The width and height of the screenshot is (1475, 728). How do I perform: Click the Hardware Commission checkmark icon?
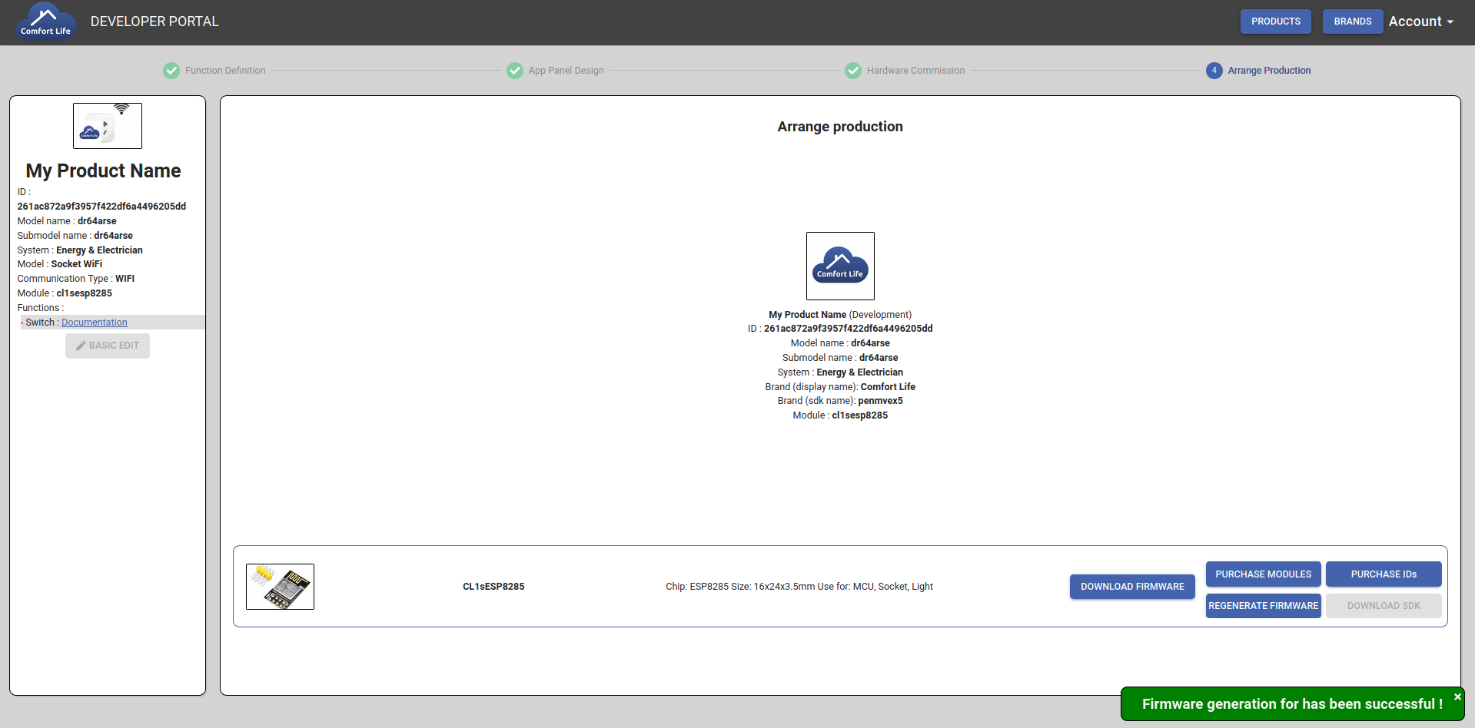(853, 71)
